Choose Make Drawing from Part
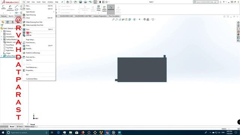Screen dimensions: 240x135 (39, 22)
